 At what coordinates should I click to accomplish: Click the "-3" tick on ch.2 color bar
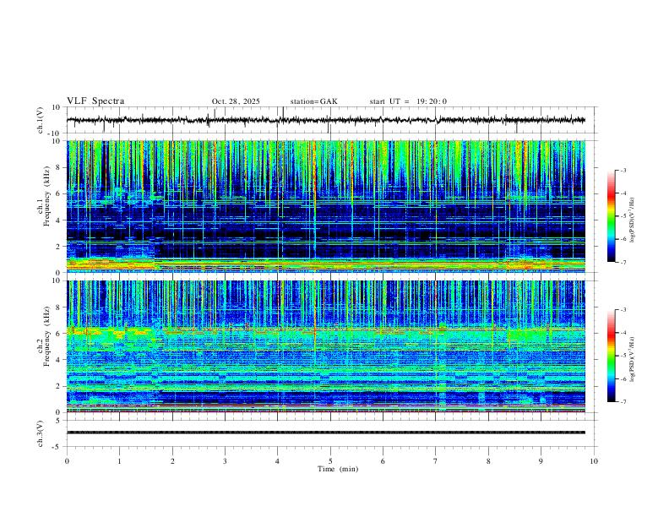(623, 310)
